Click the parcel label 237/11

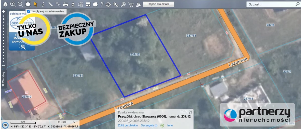pyautogui.click(x=78, y=75)
